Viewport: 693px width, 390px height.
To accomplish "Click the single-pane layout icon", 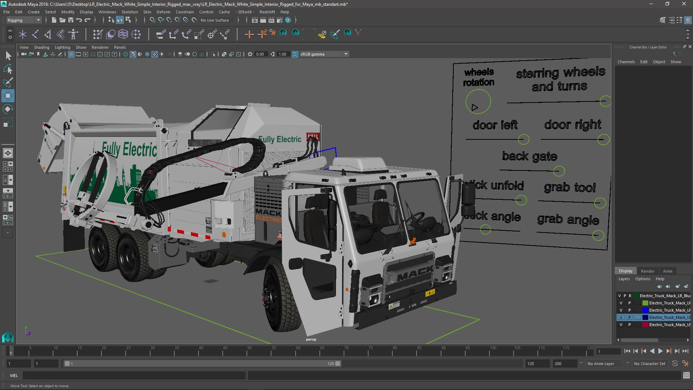I will [8, 153].
